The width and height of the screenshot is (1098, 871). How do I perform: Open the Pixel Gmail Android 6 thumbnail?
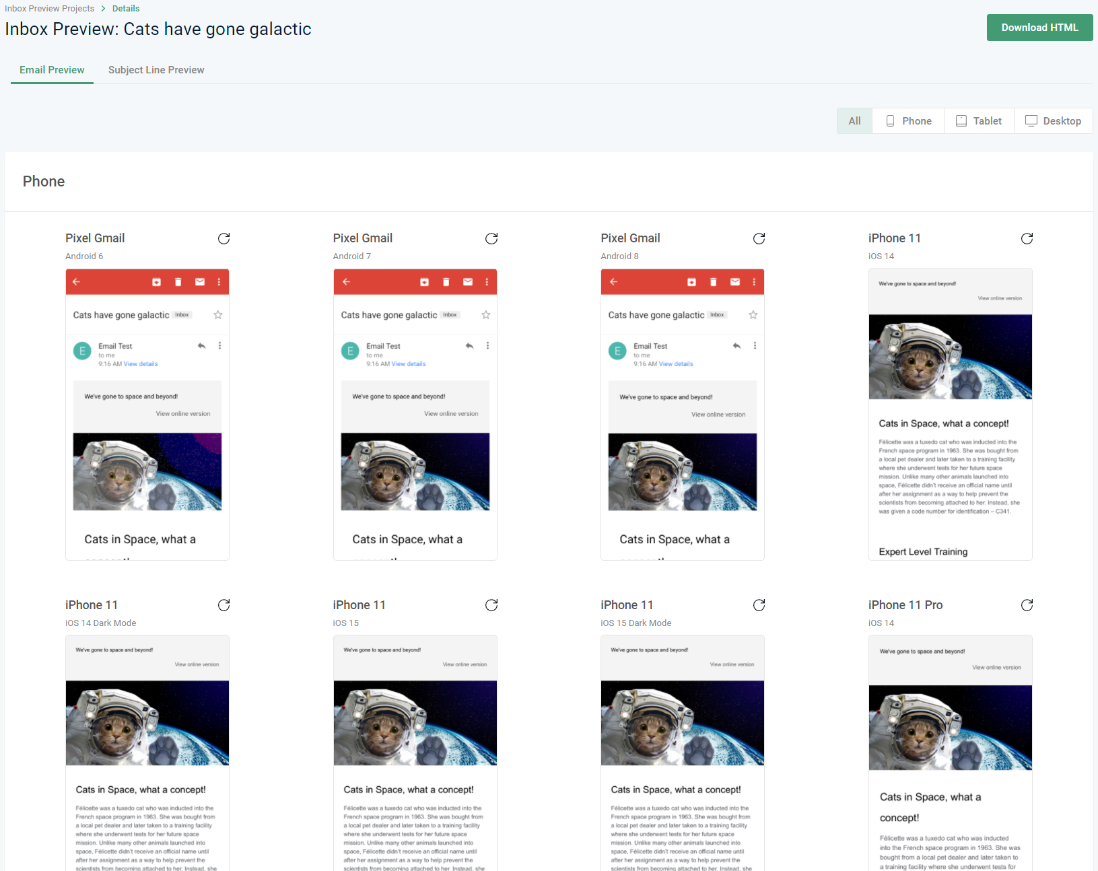[147, 415]
